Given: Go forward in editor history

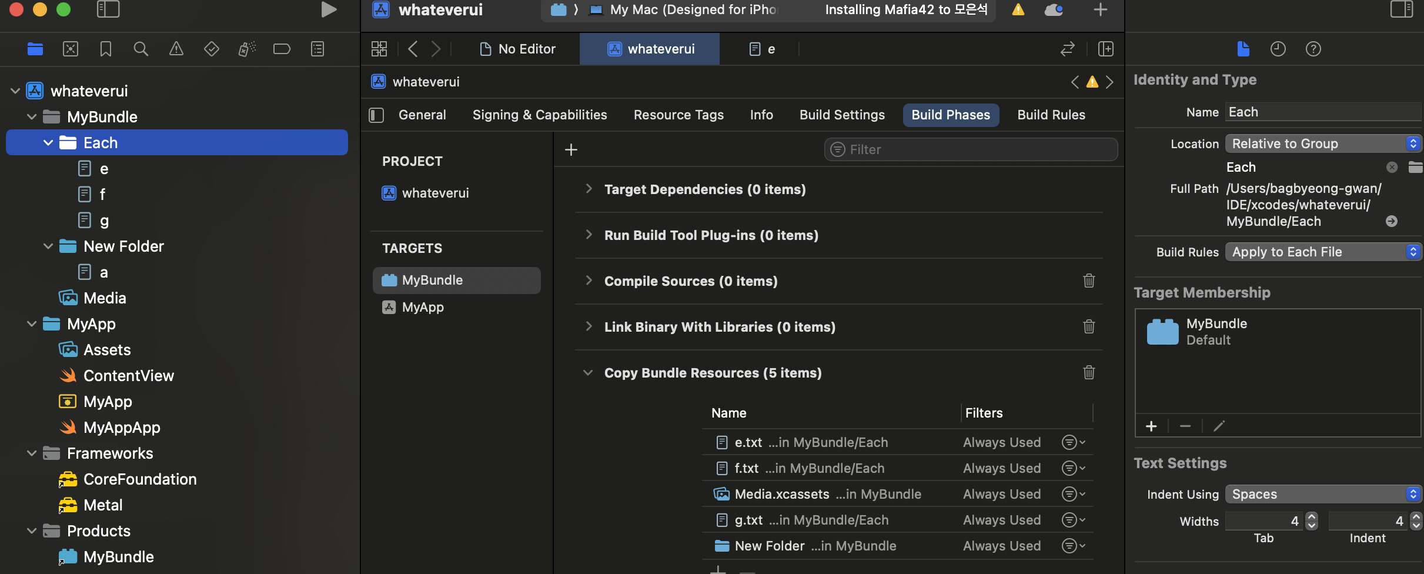Looking at the screenshot, I should coord(436,49).
